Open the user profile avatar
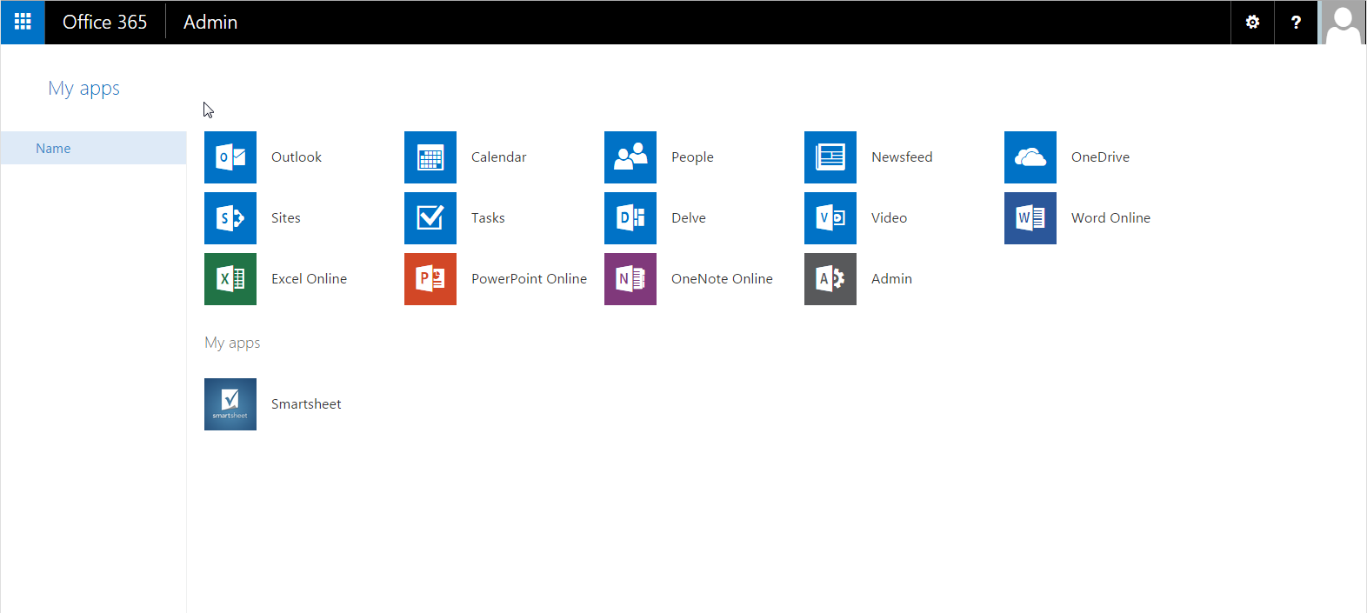The image size is (1367, 613). [1343, 22]
